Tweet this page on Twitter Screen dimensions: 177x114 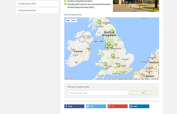(96, 106)
